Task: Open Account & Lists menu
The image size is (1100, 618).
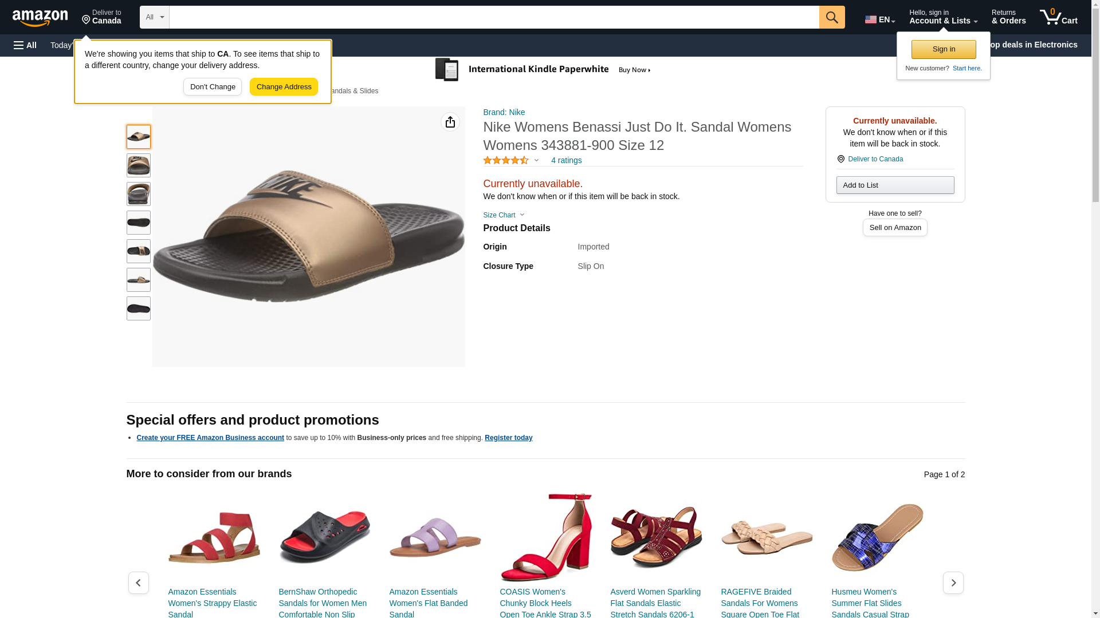Action: [x=943, y=17]
